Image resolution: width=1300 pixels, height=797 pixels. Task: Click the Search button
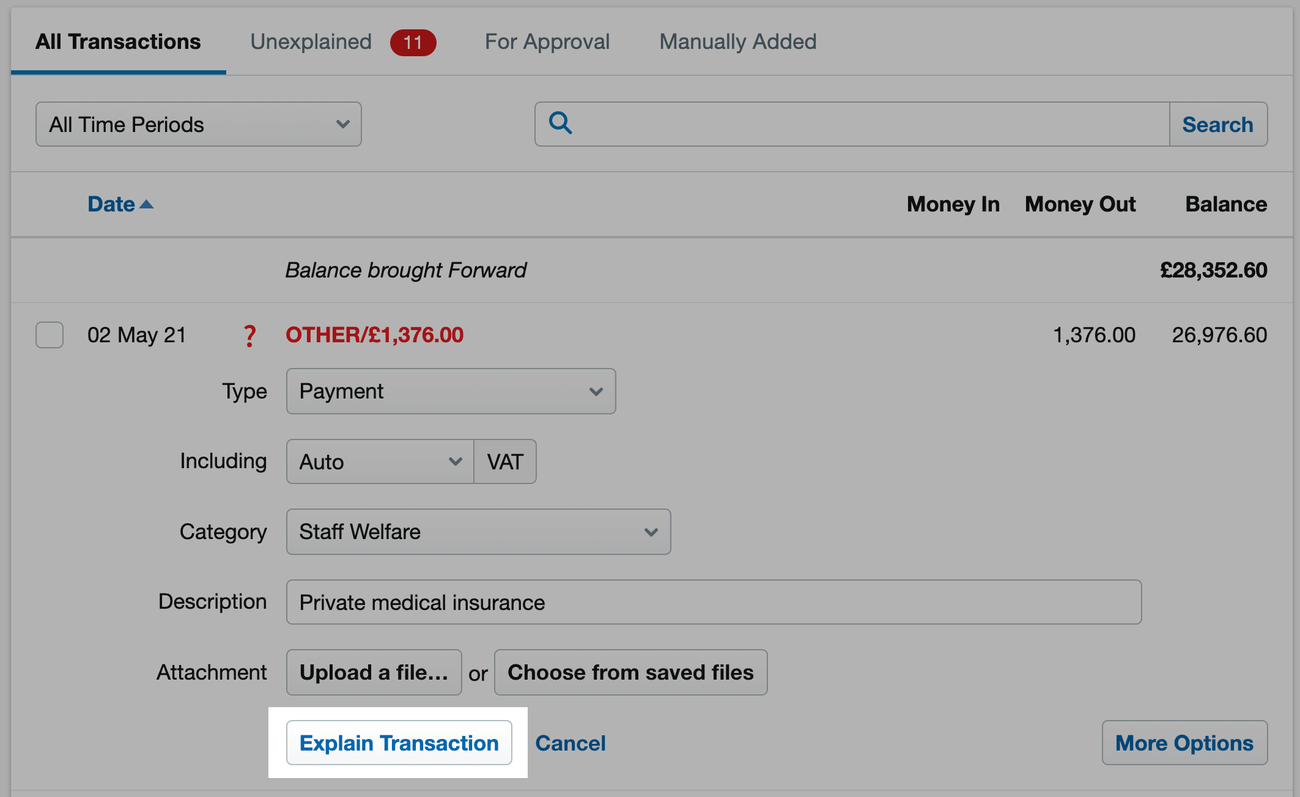tap(1218, 124)
